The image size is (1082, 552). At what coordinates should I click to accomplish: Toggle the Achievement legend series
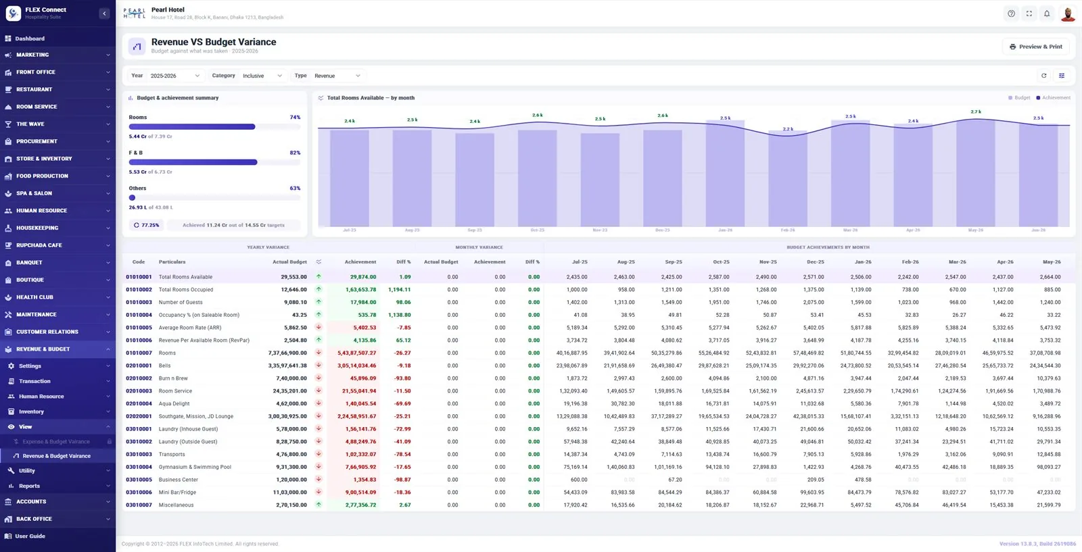pyautogui.click(x=1053, y=98)
